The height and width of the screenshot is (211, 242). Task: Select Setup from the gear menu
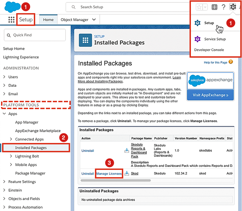coord(209,23)
